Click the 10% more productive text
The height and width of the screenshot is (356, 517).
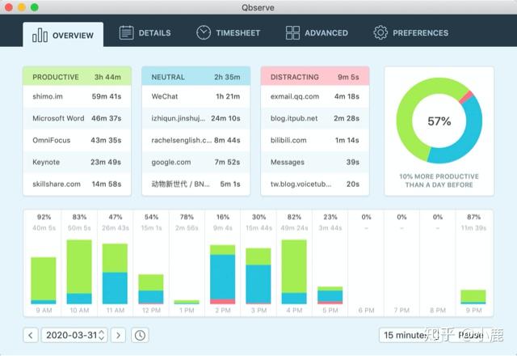(439, 180)
